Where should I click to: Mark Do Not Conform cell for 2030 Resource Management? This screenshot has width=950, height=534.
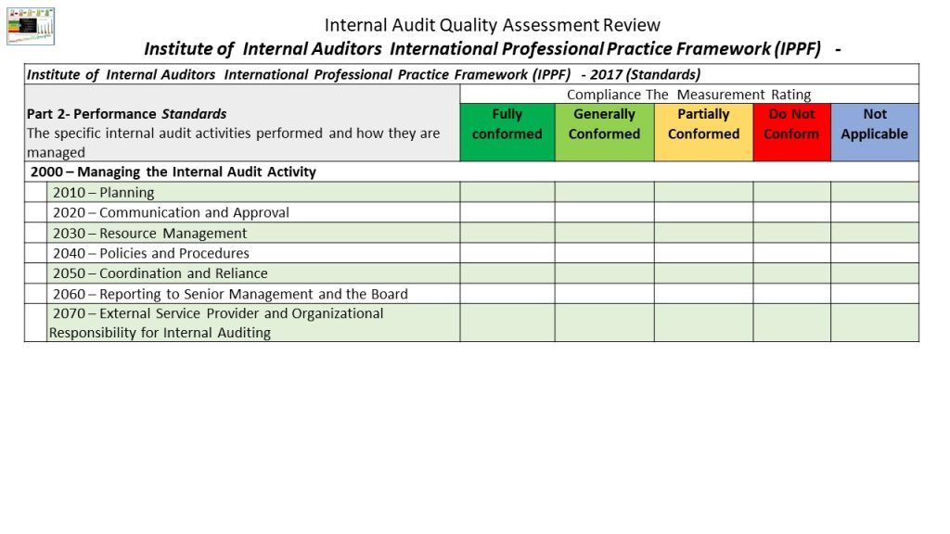pyautogui.click(x=792, y=233)
